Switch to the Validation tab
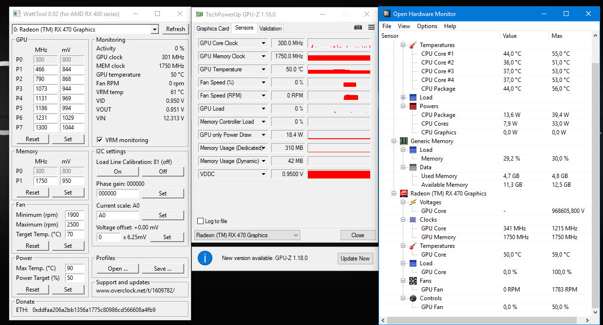603x325 pixels. [270, 29]
